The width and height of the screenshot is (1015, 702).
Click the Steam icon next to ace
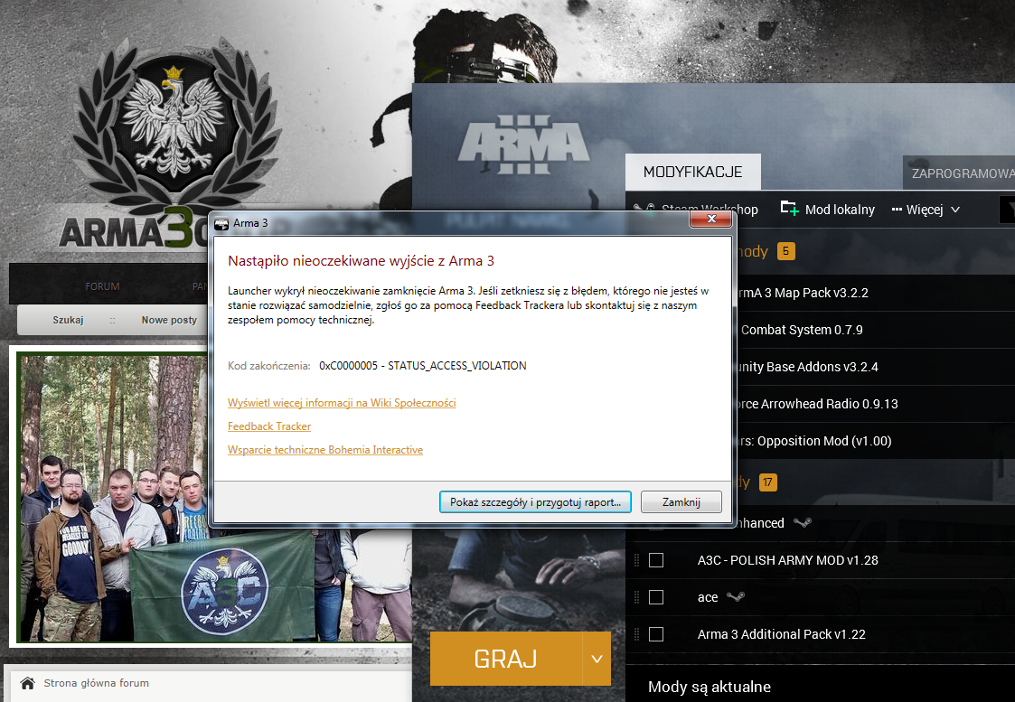[x=736, y=596]
